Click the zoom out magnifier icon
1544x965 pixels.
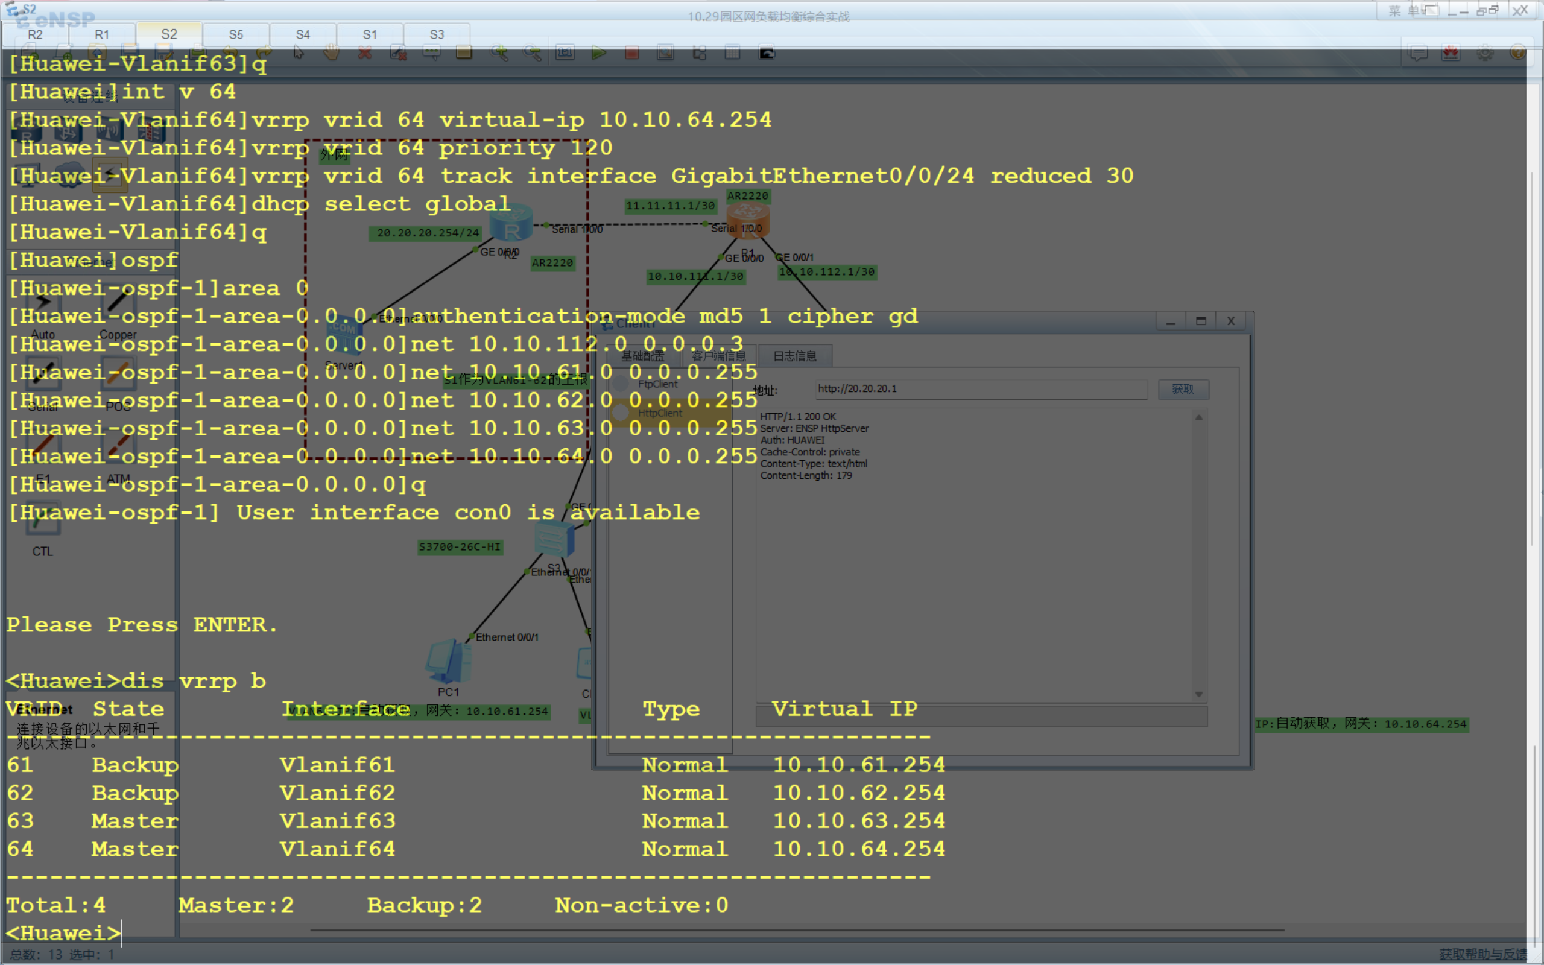(x=532, y=53)
